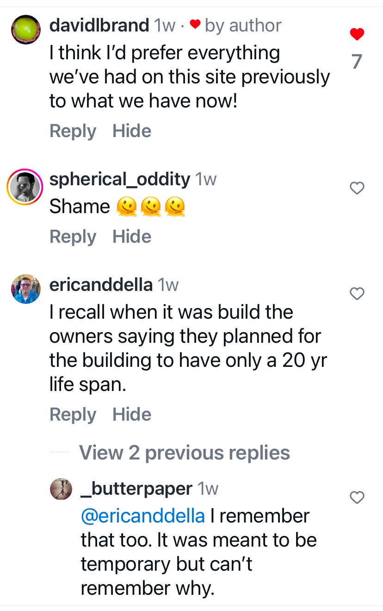383x611 pixels.
Task: Expand View 2 previous replies
Action: (184, 453)
